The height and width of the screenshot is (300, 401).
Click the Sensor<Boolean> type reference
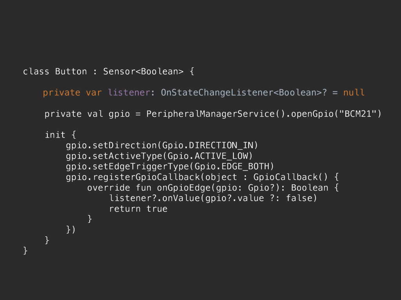point(143,71)
